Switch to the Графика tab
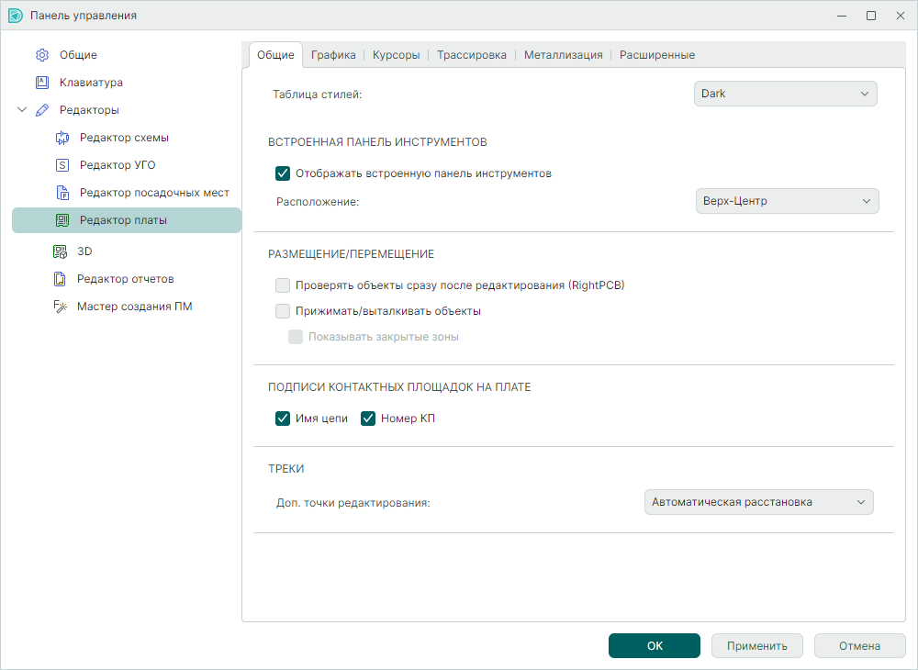The height and width of the screenshot is (670, 918). coord(333,55)
